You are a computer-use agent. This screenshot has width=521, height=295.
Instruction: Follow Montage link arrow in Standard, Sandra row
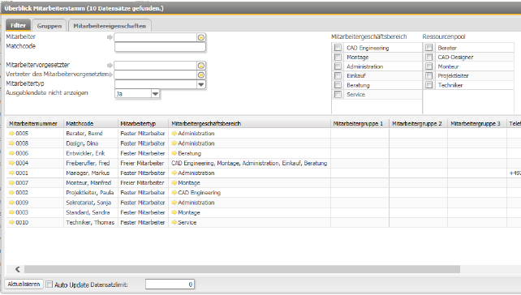click(x=174, y=212)
